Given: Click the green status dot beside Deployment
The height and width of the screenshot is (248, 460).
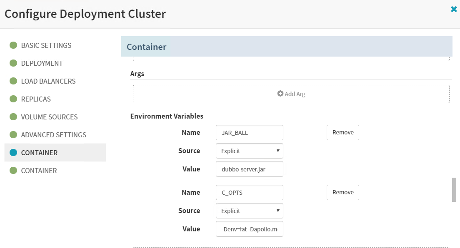Looking at the screenshot, I should click(x=13, y=63).
